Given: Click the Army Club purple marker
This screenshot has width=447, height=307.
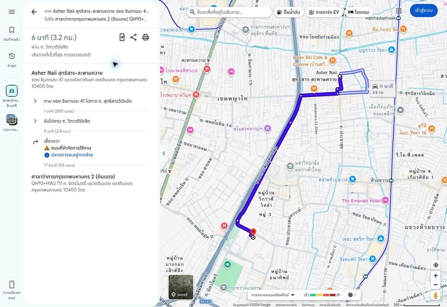Looking at the screenshot, I should click(267, 129).
